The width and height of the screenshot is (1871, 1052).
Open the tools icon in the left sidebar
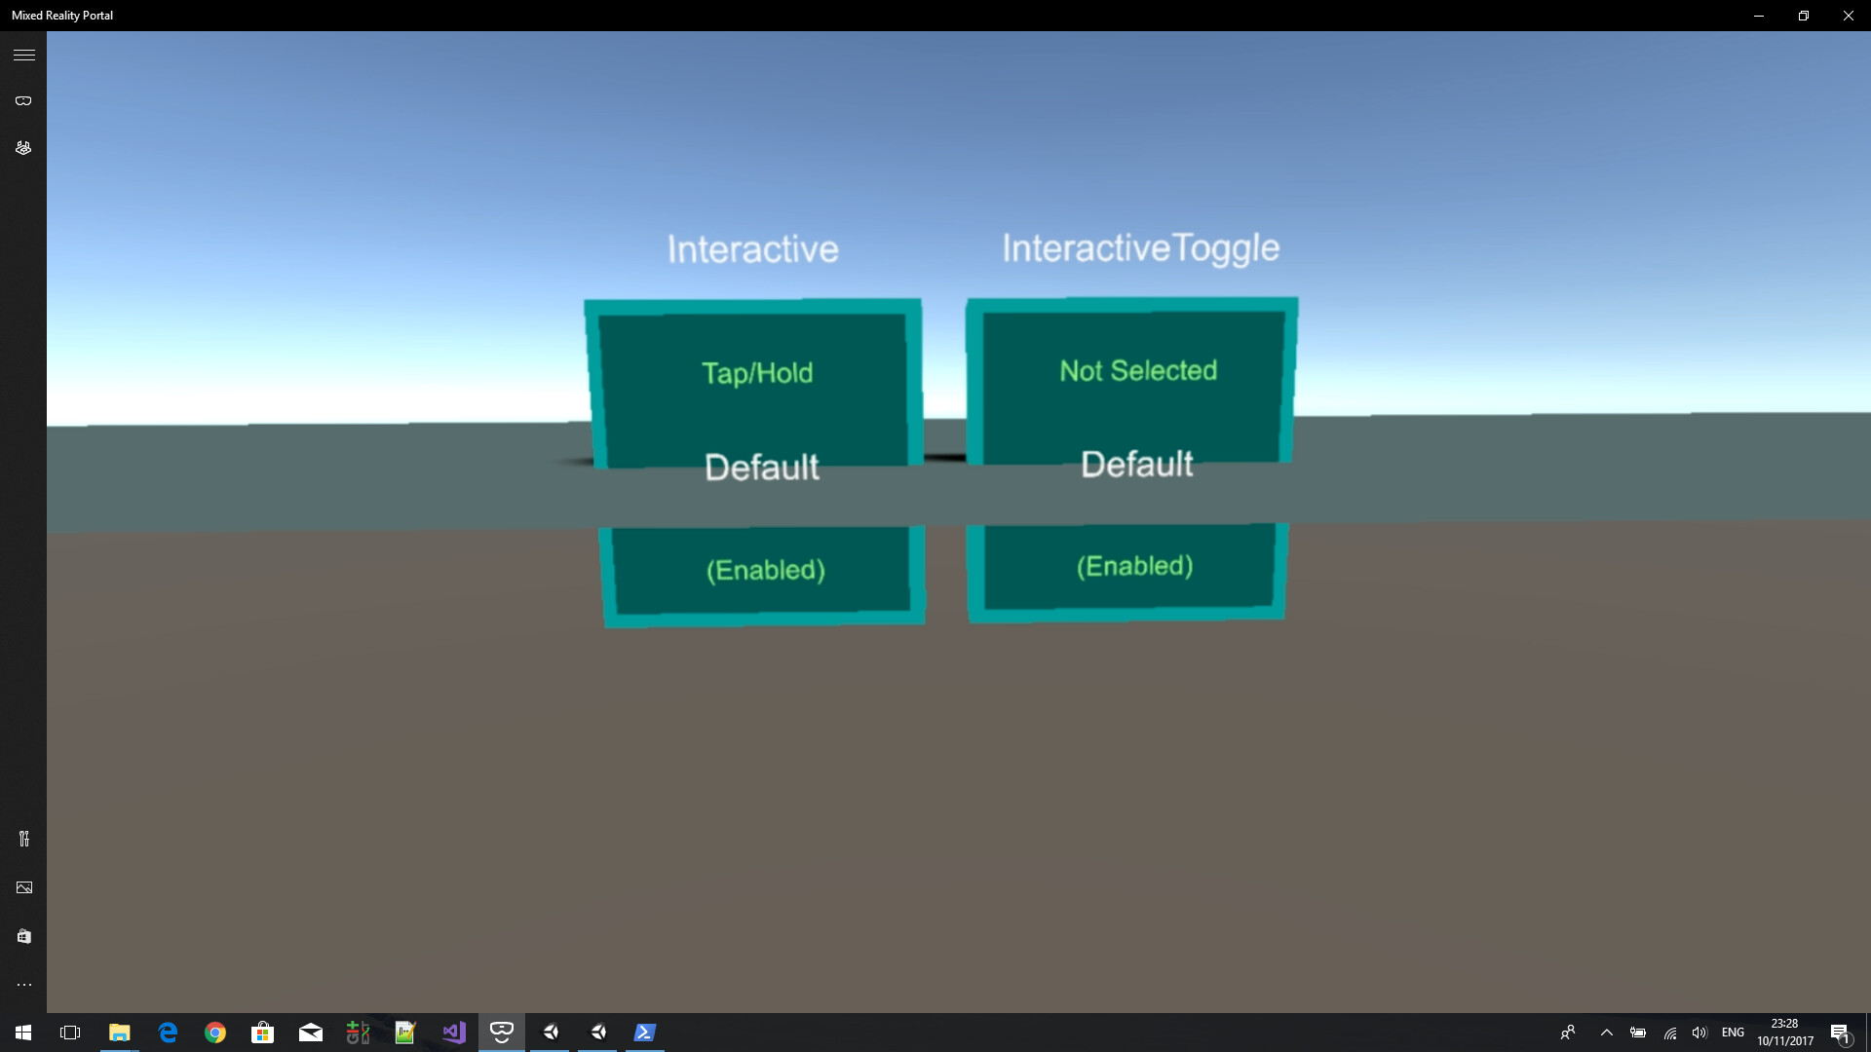coord(23,839)
